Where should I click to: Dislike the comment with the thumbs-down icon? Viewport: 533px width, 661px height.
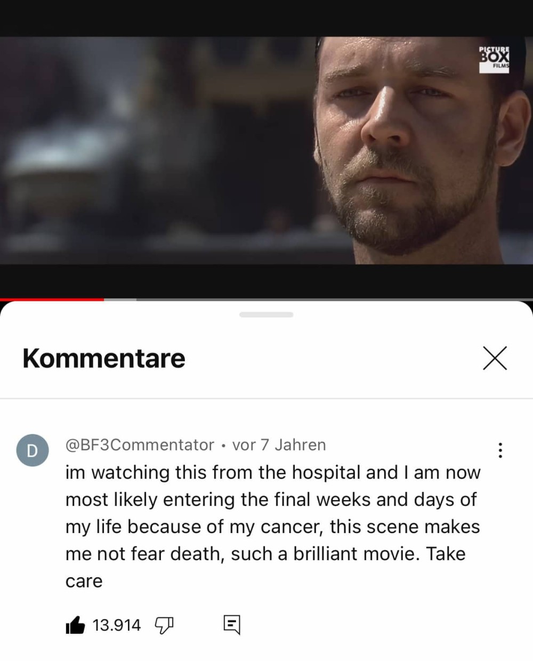164,625
